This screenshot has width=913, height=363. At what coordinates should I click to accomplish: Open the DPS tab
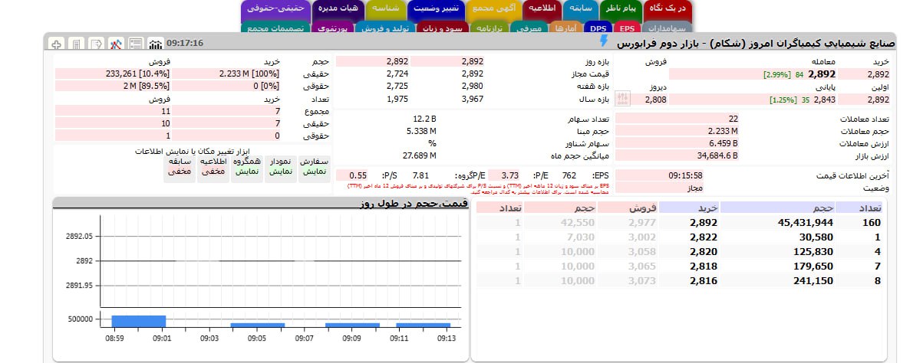[x=598, y=28]
